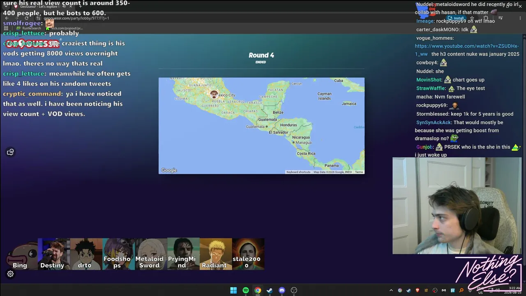Open Steam from the taskbar
Screen dimensions: 526x296
click(x=270, y=290)
